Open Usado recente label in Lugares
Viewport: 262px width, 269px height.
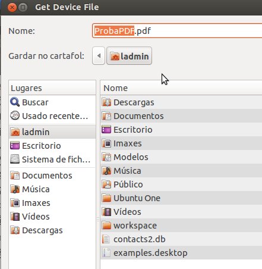(55, 116)
